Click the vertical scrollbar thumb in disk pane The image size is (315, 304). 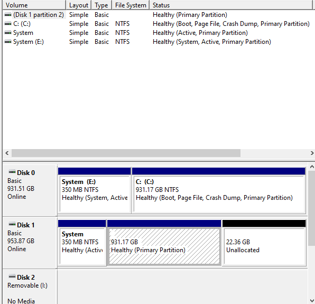click(312, 208)
